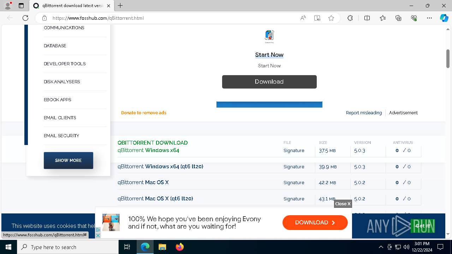
Task: Open a new tab with plus button
Action: coord(120,6)
